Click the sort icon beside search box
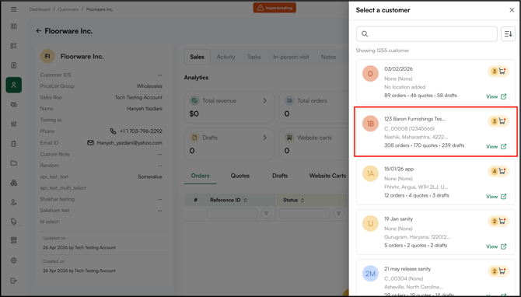This screenshot has width=521, height=297. coord(508,34)
